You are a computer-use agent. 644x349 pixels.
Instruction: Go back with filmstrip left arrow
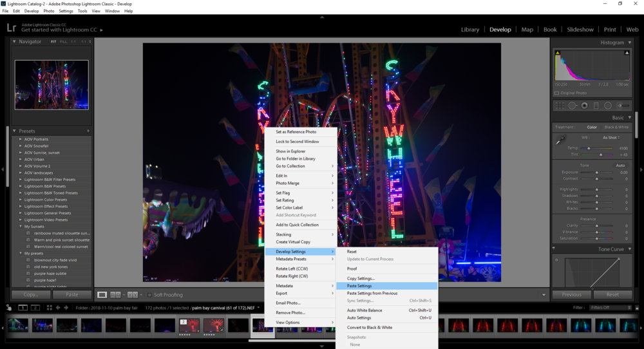(58, 308)
